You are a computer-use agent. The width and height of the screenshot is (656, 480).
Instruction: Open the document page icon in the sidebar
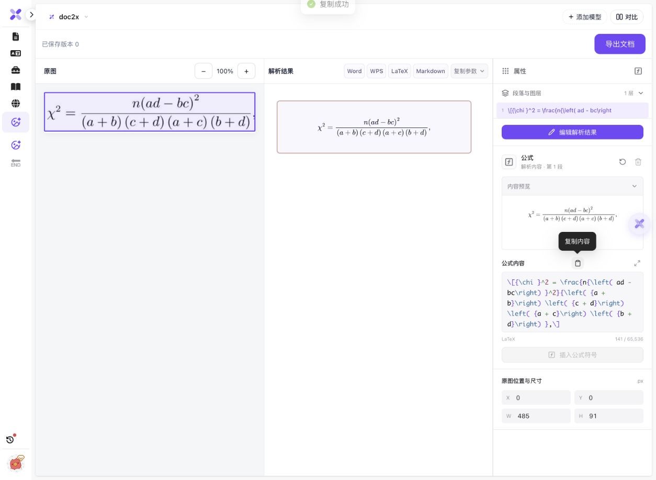pos(16,37)
